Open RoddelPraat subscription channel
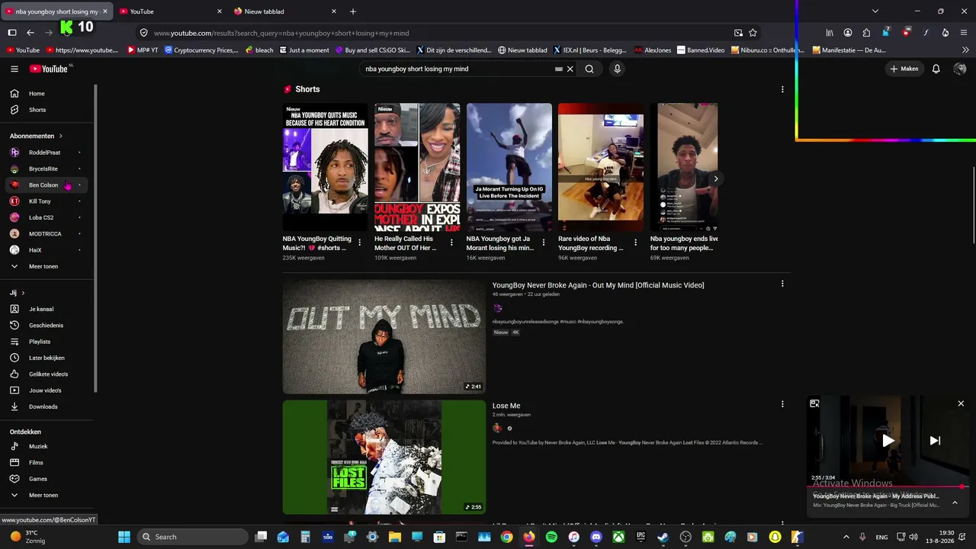Screen dimensions: 976x549 point(47,152)
